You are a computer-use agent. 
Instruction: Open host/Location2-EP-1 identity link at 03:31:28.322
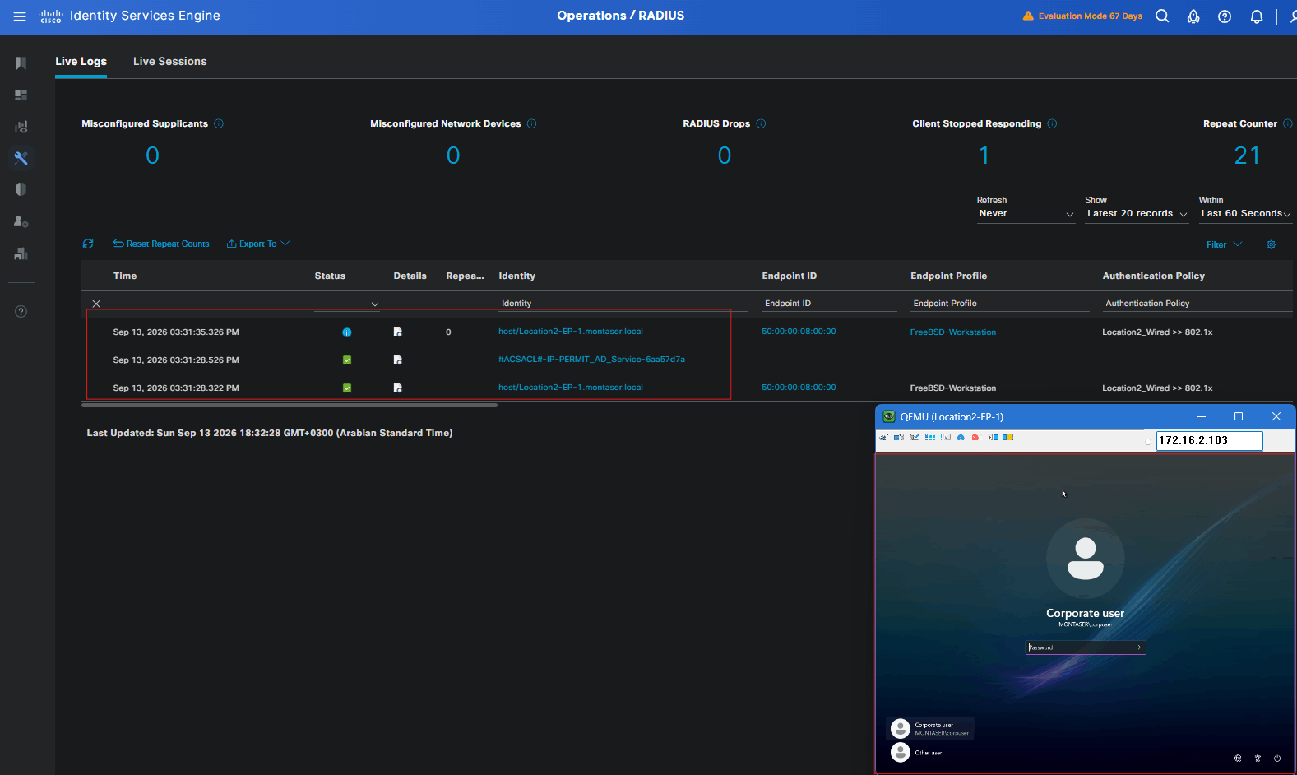click(571, 387)
